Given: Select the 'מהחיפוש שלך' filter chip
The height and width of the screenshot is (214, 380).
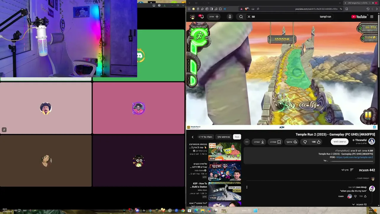Looking at the screenshot, I should click(224, 137).
